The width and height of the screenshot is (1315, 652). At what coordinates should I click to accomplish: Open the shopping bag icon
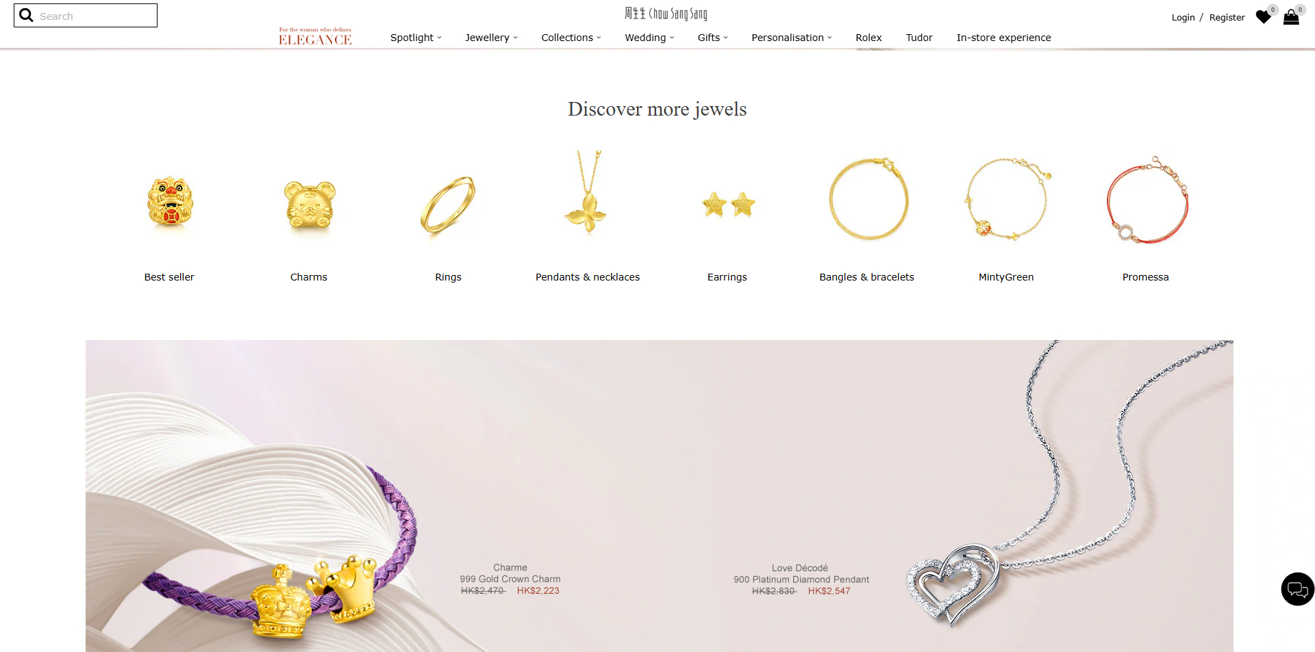tap(1291, 17)
